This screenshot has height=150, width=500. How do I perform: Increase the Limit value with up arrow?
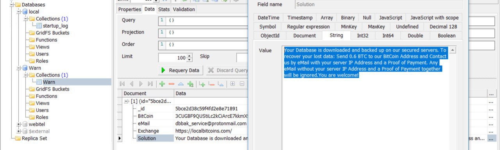pyautogui.click(x=190, y=56)
